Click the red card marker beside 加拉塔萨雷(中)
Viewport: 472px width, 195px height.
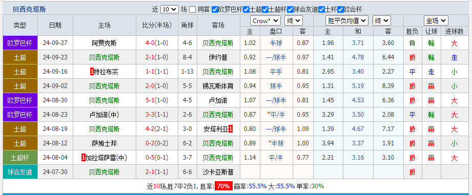[x=84, y=158]
